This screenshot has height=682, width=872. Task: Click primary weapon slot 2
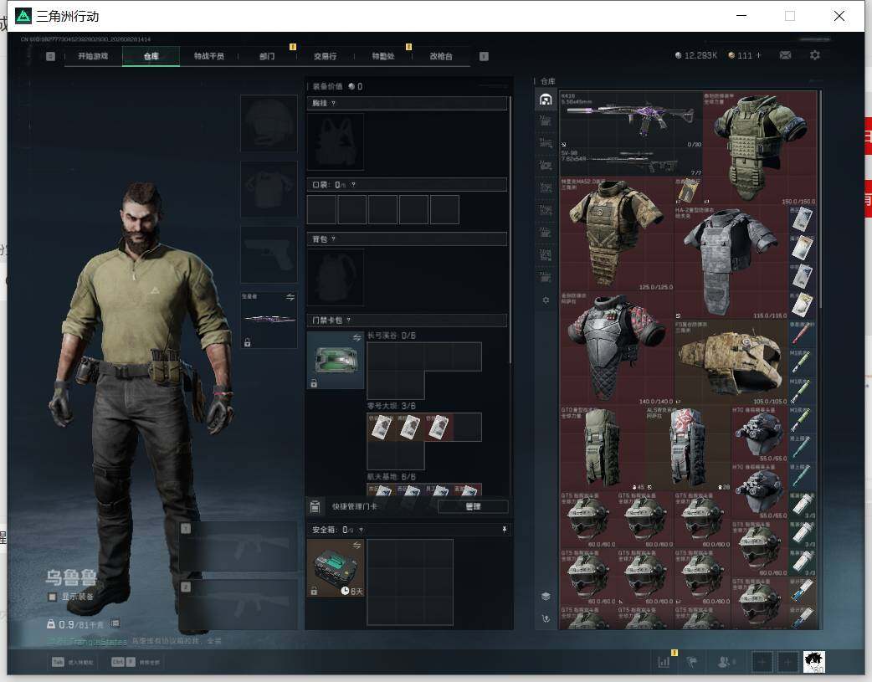pos(238,605)
